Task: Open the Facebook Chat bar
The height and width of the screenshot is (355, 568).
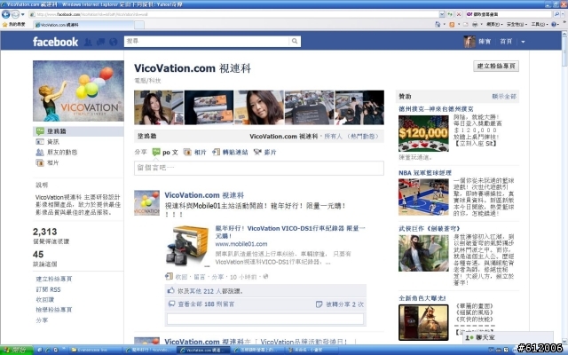Action: click(x=508, y=337)
